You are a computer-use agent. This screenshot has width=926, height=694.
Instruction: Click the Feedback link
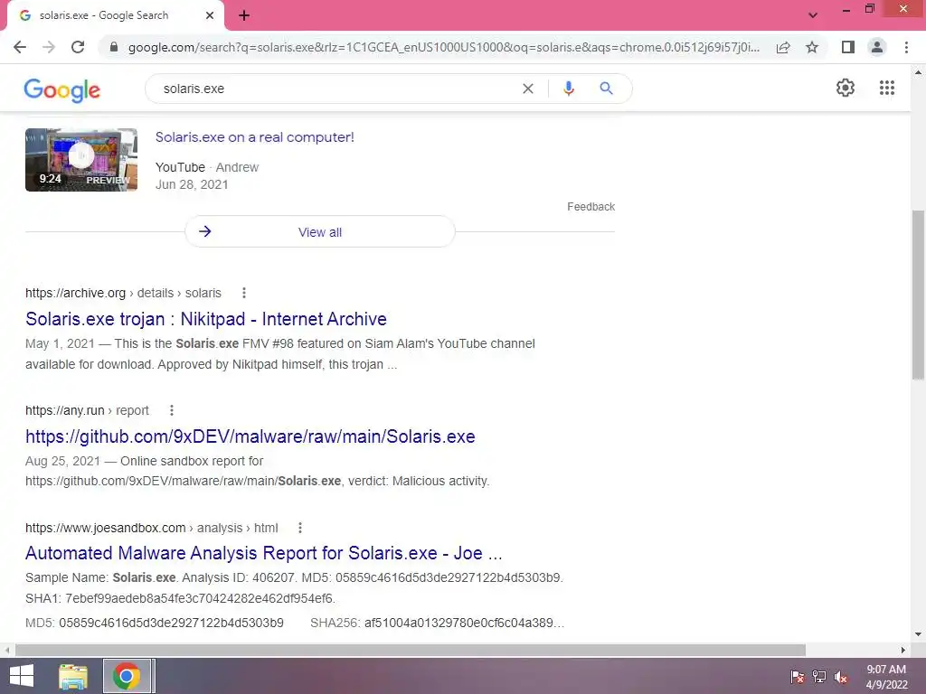[591, 207]
